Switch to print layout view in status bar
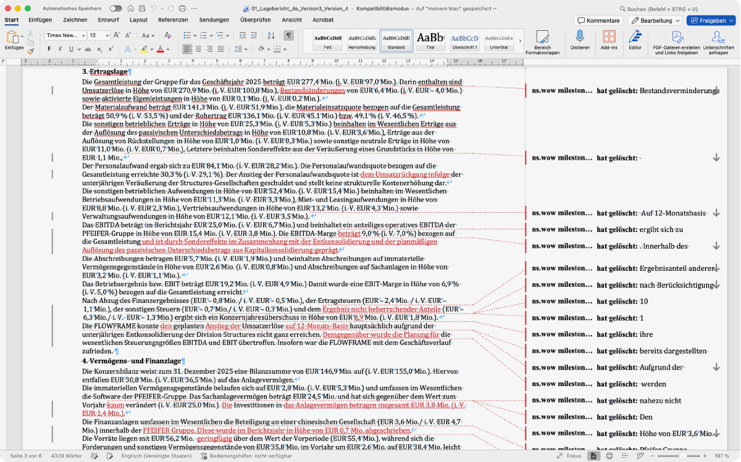Viewport: 741px width, 462px height. (x=593, y=456)
